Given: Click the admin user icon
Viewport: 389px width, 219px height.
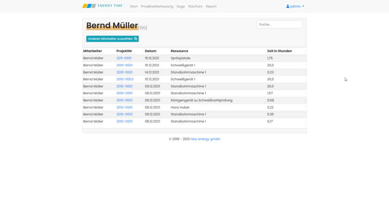Looking at the screenshot, I should coord(288,6).
